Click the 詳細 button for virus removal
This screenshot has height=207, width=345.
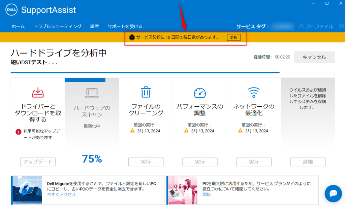308,162
